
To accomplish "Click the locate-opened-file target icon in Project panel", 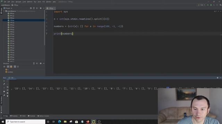I will pyautogui.click(x=31, y=8).
